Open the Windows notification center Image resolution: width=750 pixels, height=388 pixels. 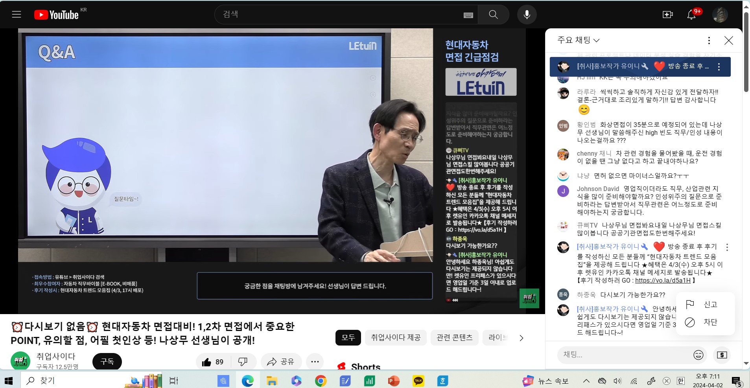pos(737,381)
